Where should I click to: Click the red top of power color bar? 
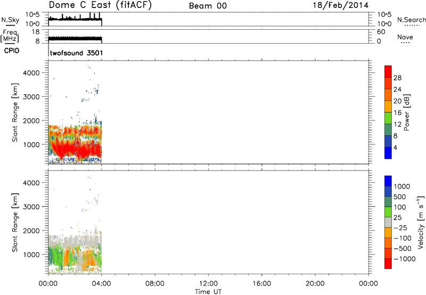click(x=388, y=71)
